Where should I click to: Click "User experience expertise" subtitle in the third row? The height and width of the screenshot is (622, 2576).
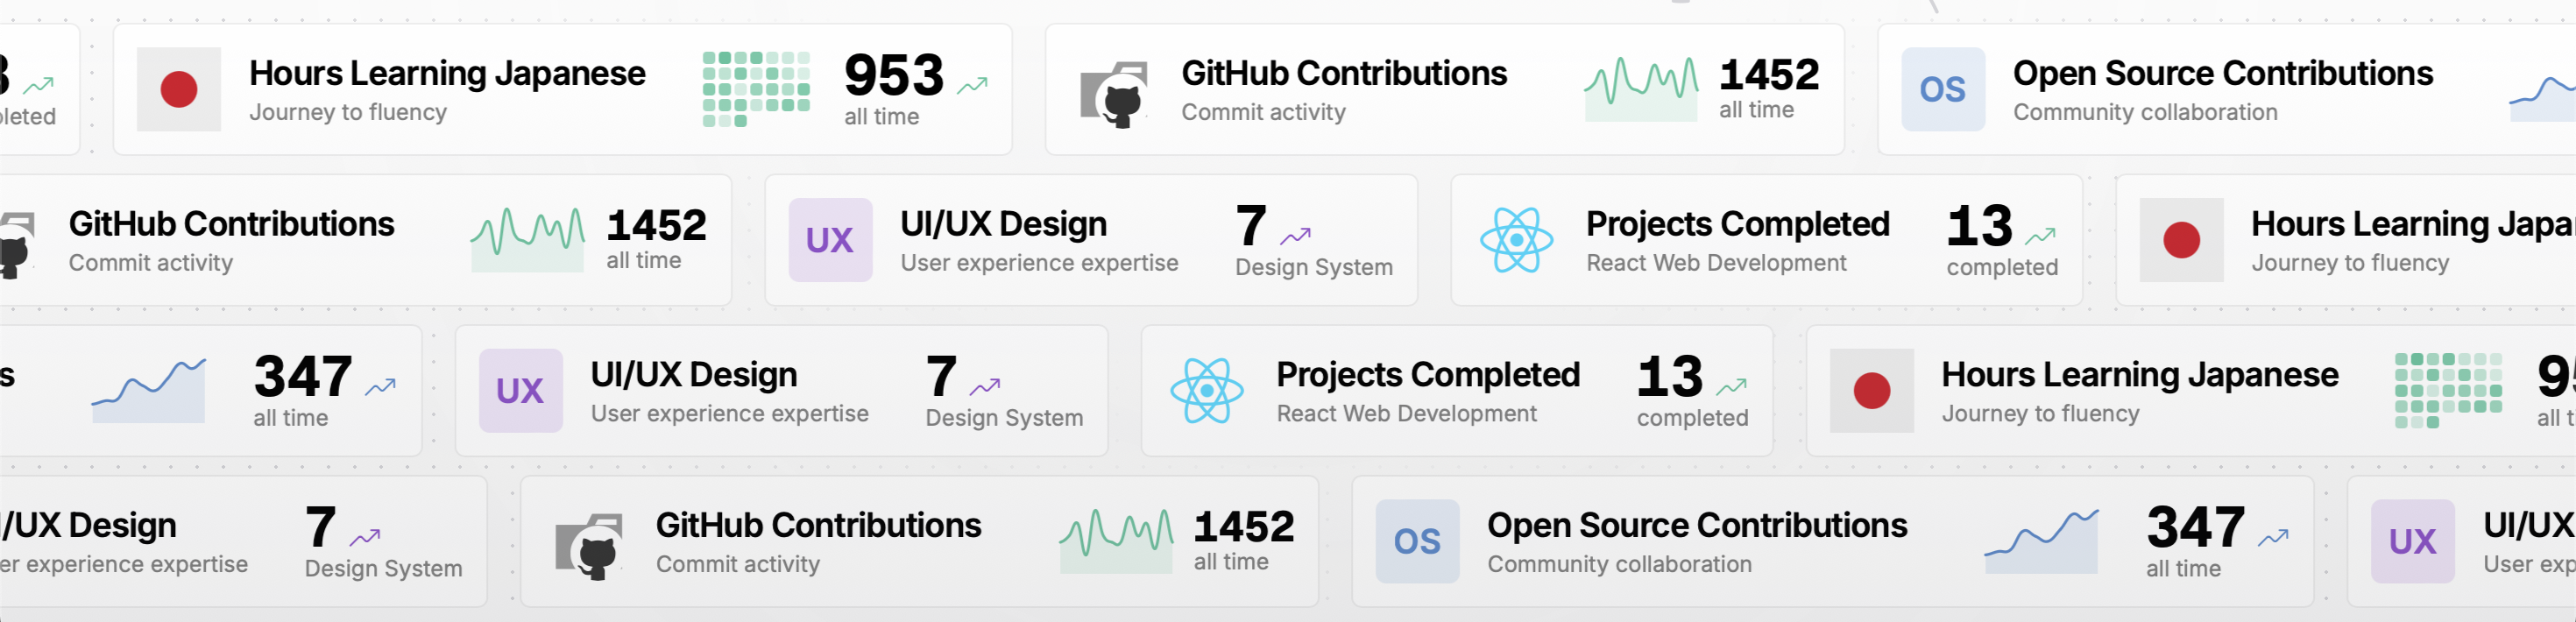[730, 414]
